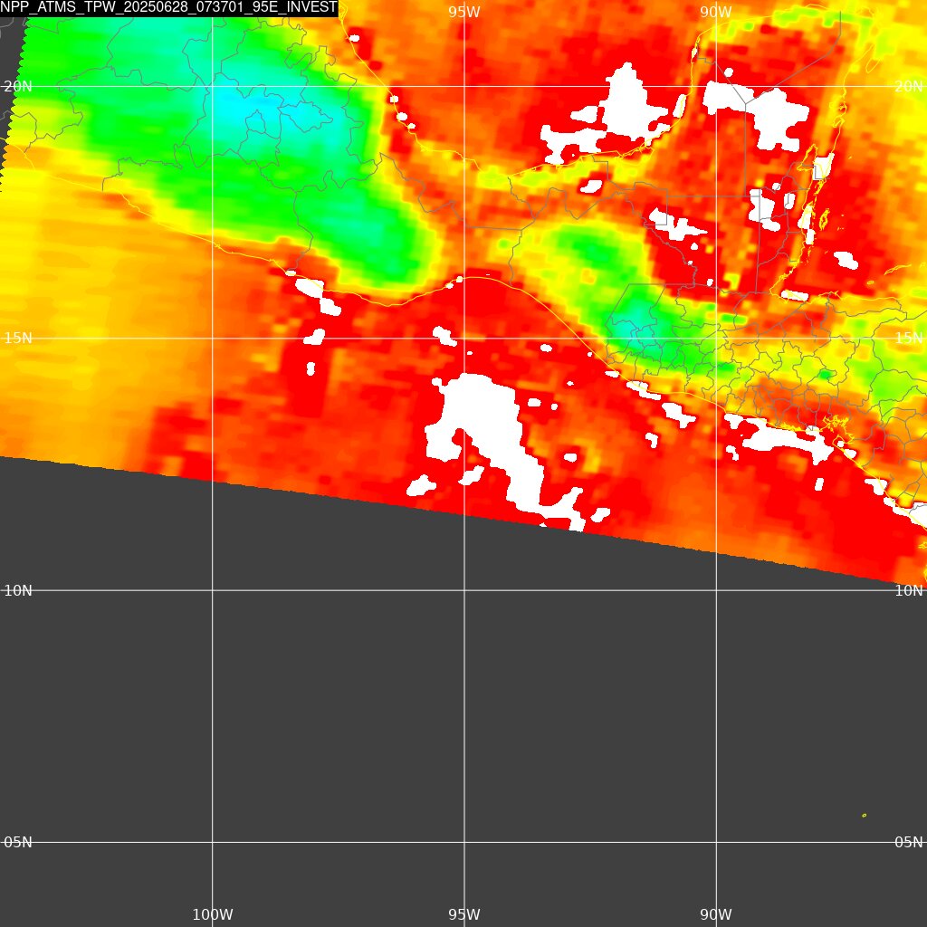Image resolution: width=927 pixels, height=927 pixels.
Task: Click the 15N label on right edge
Action: [x=909, y=339]
